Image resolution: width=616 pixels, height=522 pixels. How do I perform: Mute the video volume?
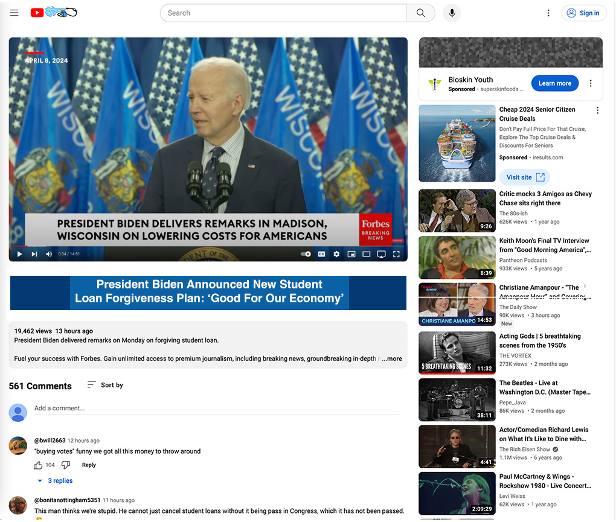(49, 254)
